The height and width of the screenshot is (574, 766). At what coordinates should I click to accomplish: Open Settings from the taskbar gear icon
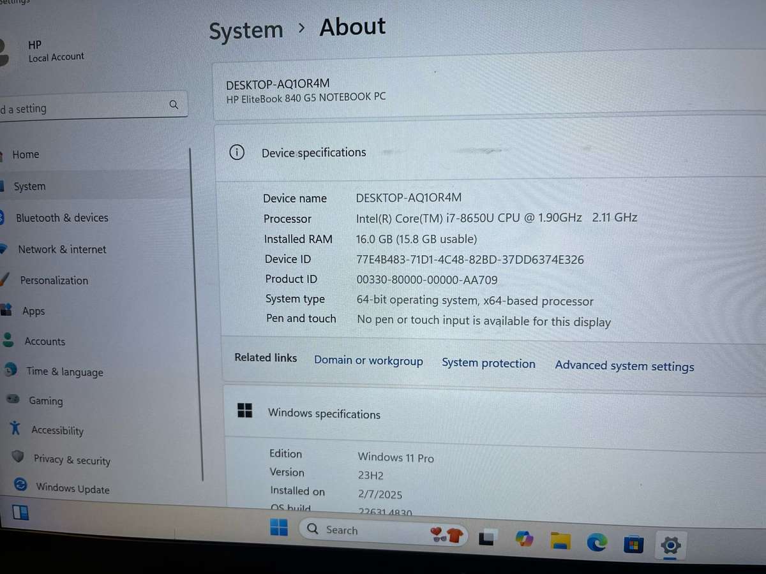pyautogui.click(x=670, y=546)
